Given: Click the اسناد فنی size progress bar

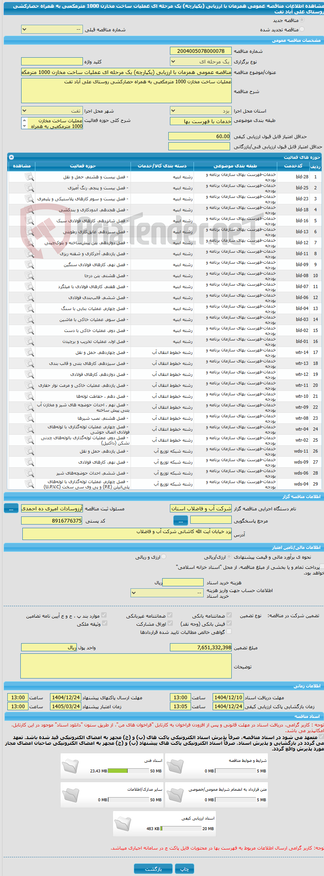Looking at the screenshot, I should pyautogui.click(x=128, y=771).
